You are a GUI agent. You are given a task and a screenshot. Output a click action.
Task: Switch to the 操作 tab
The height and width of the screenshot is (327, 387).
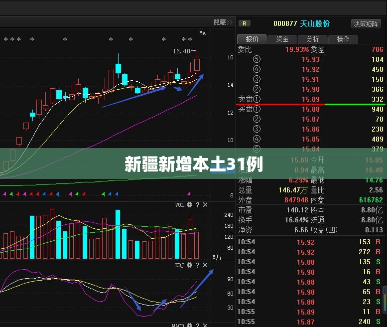click(343, 39)
